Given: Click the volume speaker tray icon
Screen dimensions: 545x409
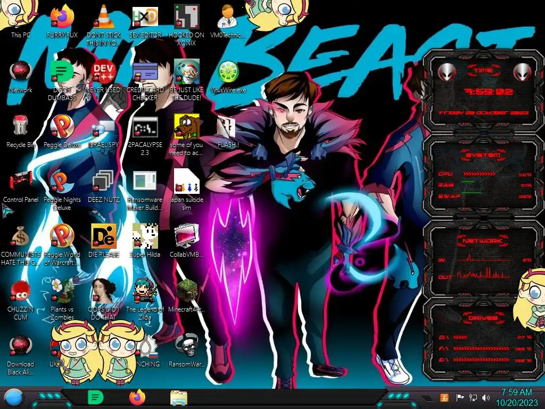Looking at the screenshot, I should 486,397.
